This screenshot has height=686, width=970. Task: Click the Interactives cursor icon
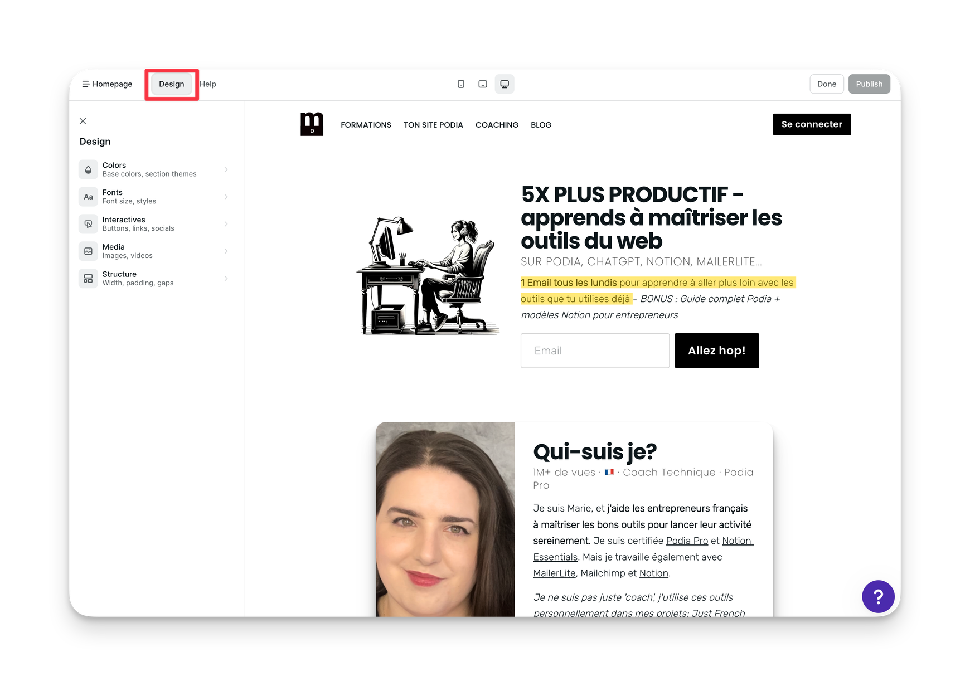88,224
